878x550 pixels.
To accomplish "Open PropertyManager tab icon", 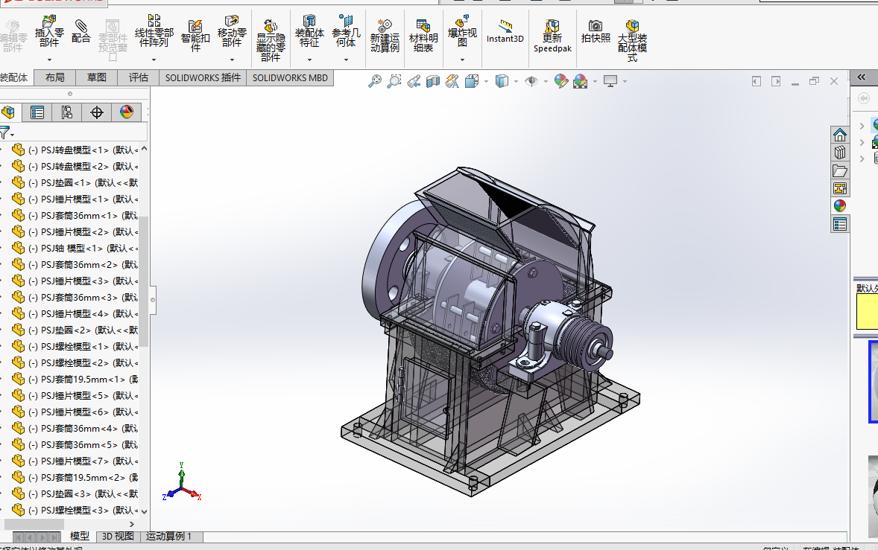I will tap(37, 112).
